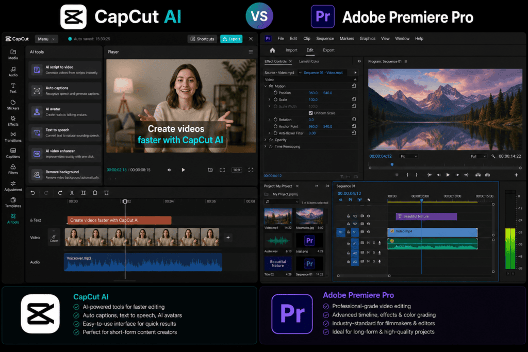Image resolution: width=528 pixels, height=352 pixels.
Task: Open the Fit zoom level dropdown
Action: [409, 156]
